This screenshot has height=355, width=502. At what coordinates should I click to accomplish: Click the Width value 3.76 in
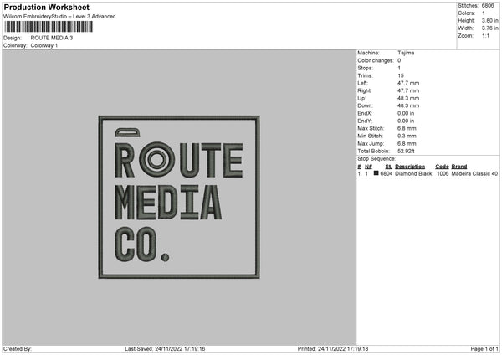pos(489,28)
